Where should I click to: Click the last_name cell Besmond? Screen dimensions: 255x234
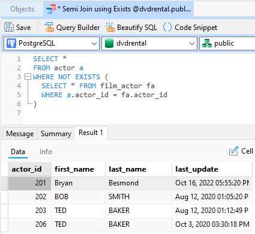pyautogui.click(x=139, y=183)
